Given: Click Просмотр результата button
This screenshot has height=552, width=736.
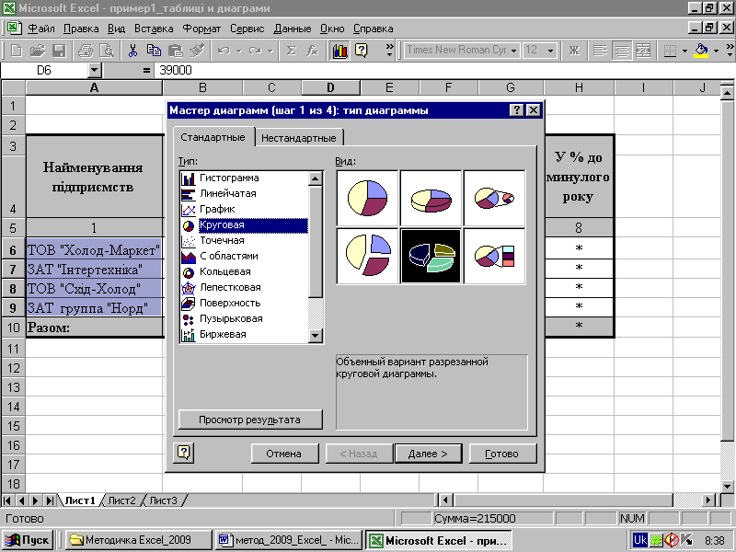Looking at the screenshot, I should coord(250,420).
